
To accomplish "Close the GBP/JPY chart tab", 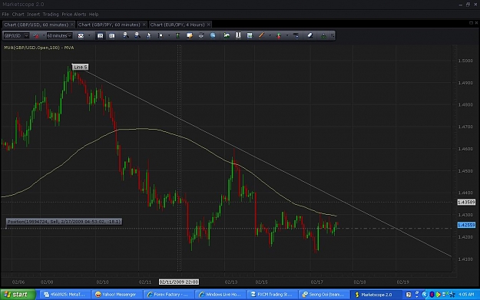I will click(144, 25).
